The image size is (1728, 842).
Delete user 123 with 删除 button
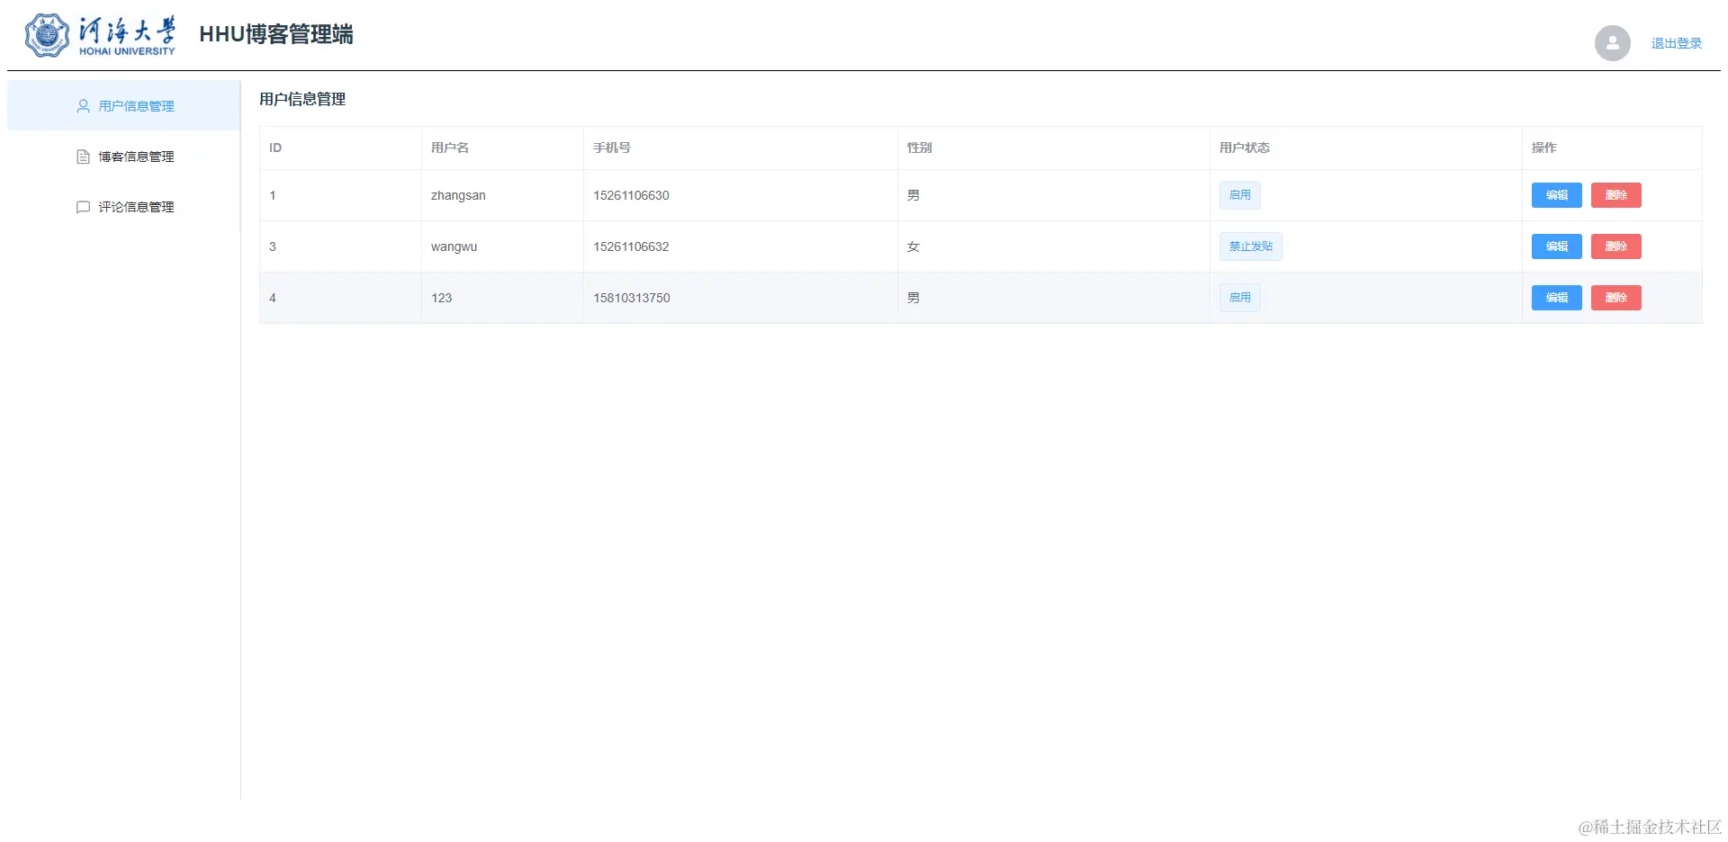pyautogui.click(x=1615, y=298)
